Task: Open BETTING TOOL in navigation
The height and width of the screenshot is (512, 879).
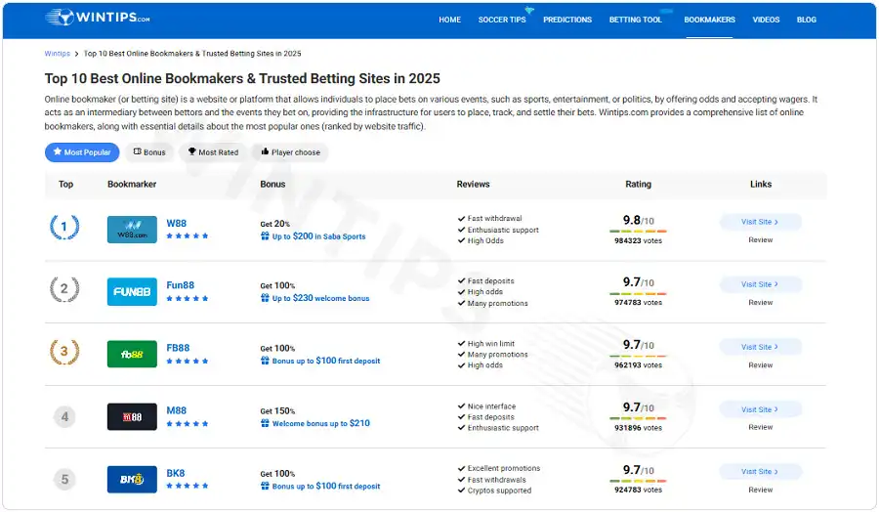Action: coord(636,20)
